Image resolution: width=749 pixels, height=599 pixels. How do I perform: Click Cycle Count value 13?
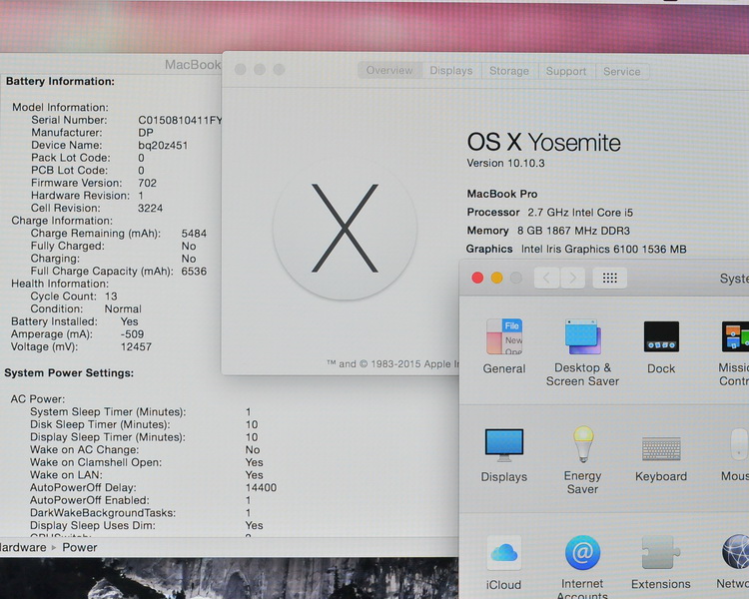(111, 297)
